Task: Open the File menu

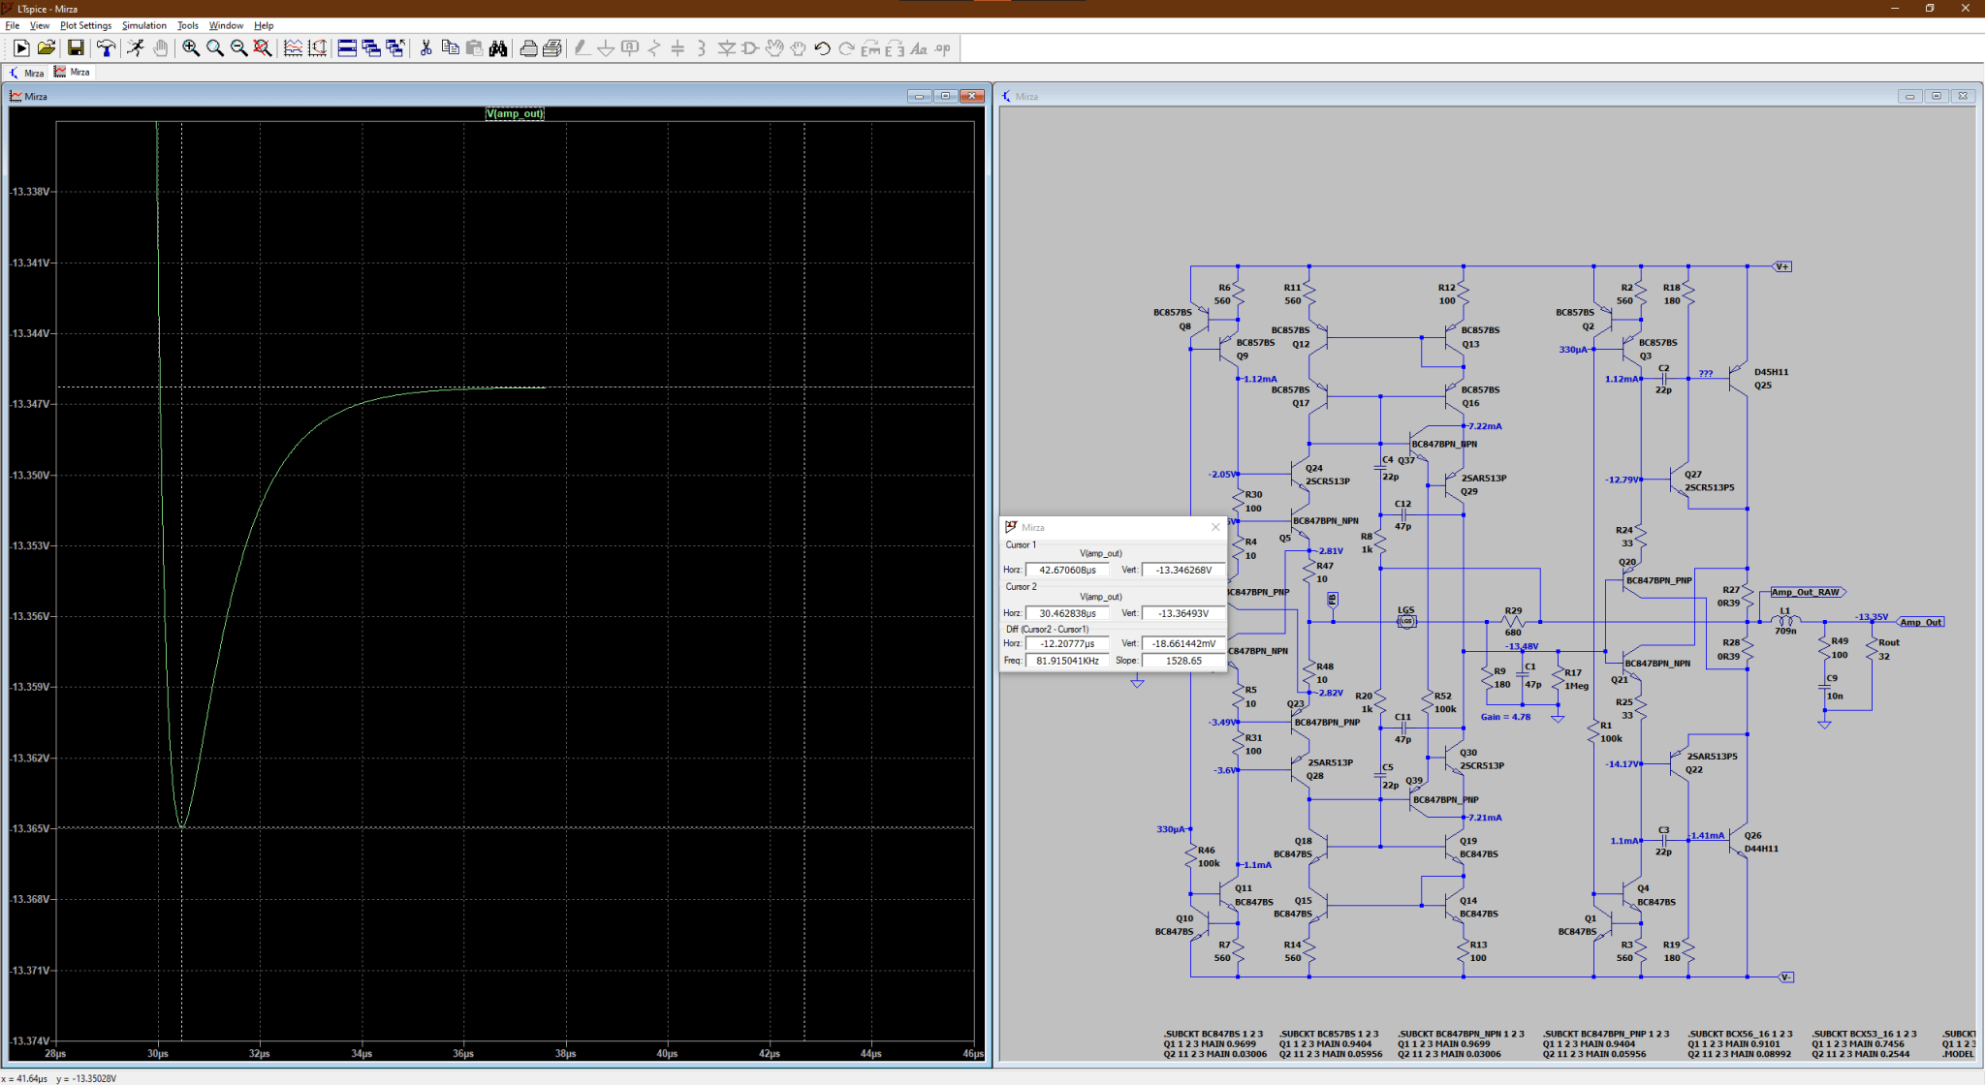Action: coord(13,25)
